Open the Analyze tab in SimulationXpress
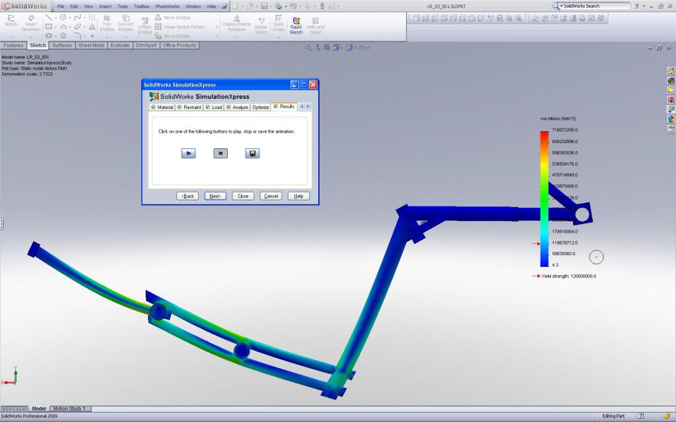The image size is (676, 422). (237, 107)
